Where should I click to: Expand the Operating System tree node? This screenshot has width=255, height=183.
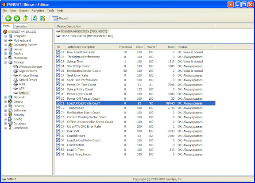(5, 45)
